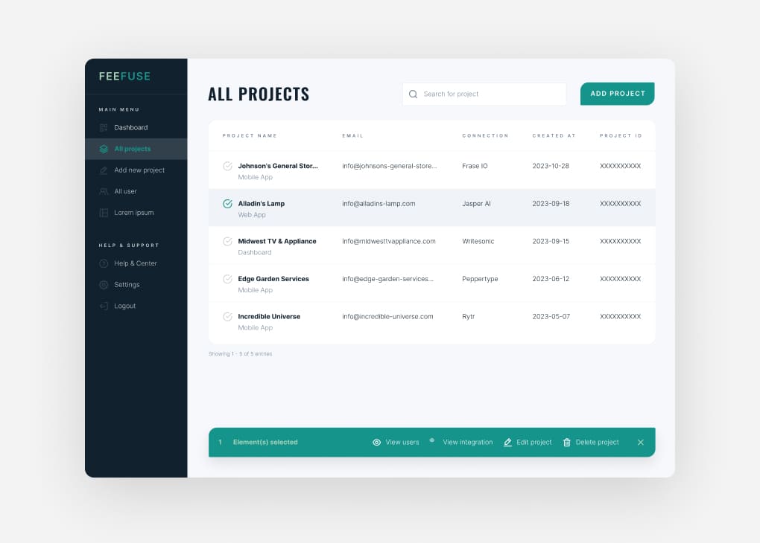Click the Lorem ipsum layout icon
This screenshot has height=543, width=760.
(104, 213)
